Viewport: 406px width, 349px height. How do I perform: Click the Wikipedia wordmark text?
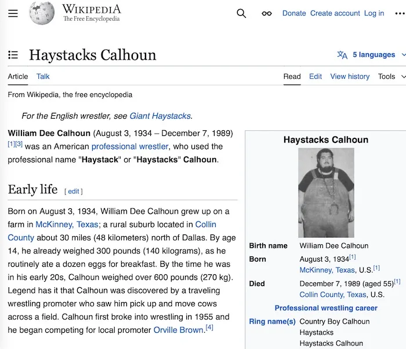pos(92,9)
